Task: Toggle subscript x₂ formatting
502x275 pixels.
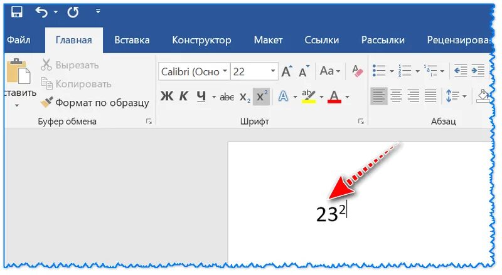Action: [x=245, y=97]
